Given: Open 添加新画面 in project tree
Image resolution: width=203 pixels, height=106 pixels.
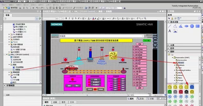Looking at the screenshot, I should click(x=19, y=67).
